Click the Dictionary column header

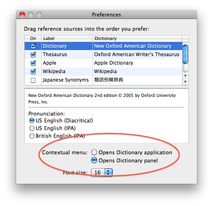coord(137,38)
